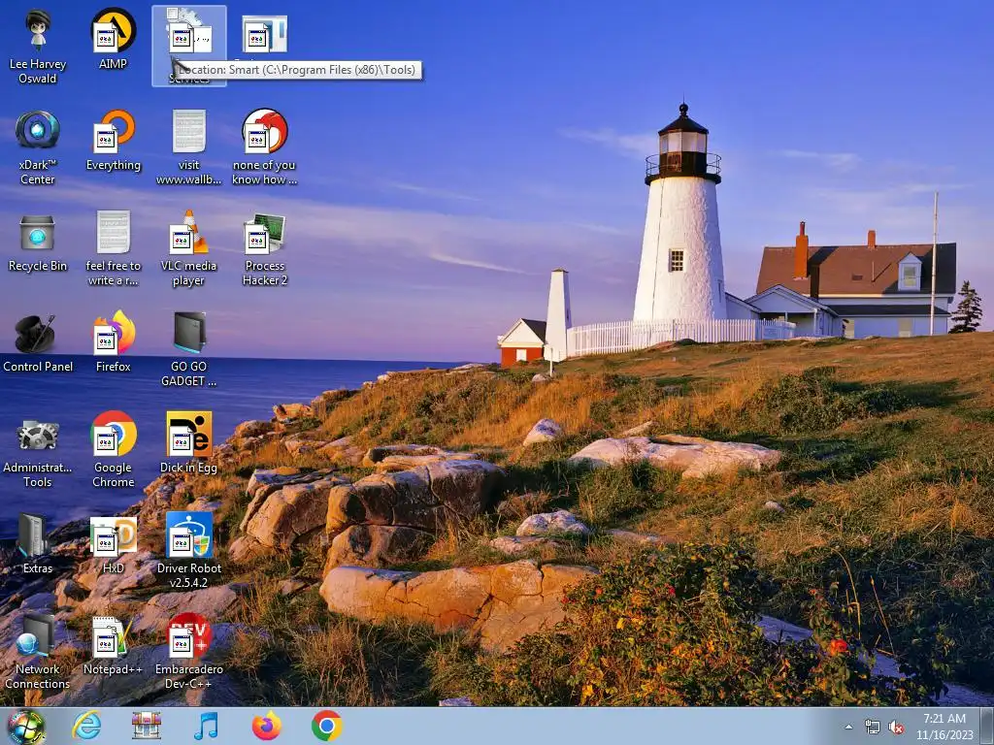Select the GO GO GADGET icon
Viewport: 994px width, 745px height.
(189, 348)
